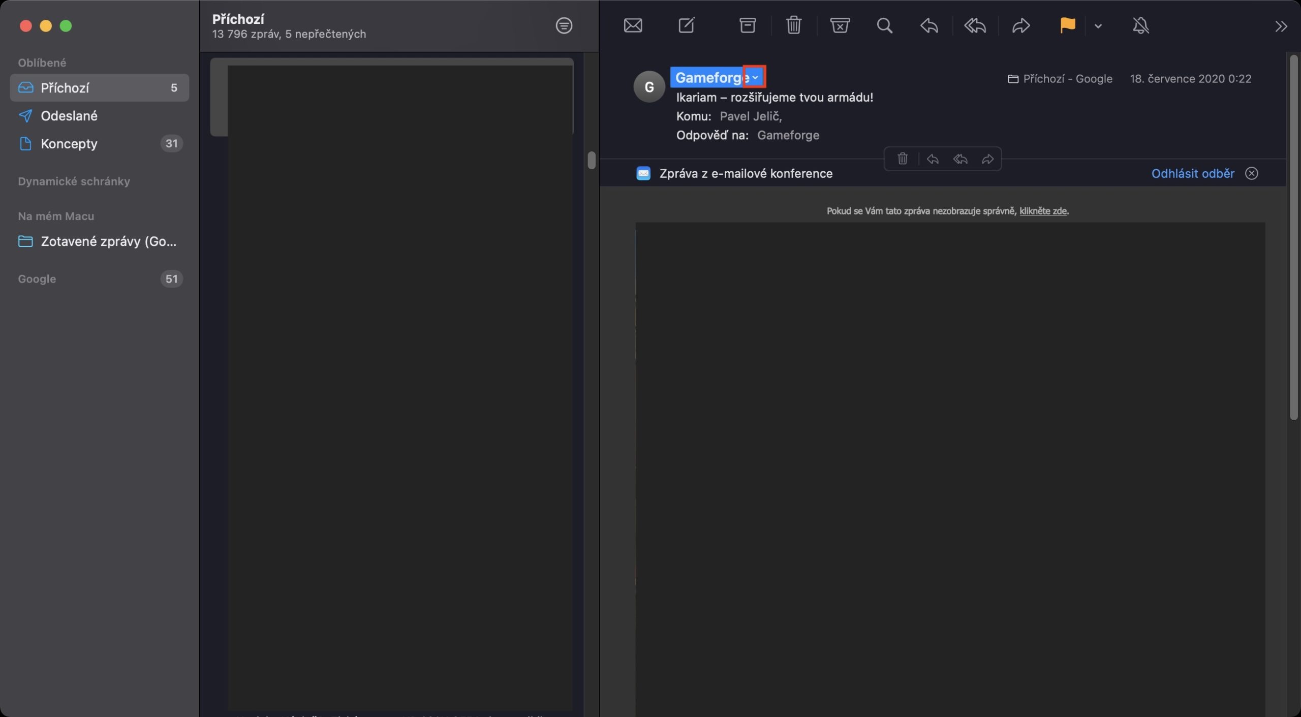The width and height of the screenshot is (1301, 717).
Task: Reply all to the message
Action: pos(974,25)
